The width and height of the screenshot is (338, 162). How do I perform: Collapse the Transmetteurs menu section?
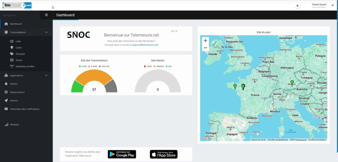coord(46,32)
